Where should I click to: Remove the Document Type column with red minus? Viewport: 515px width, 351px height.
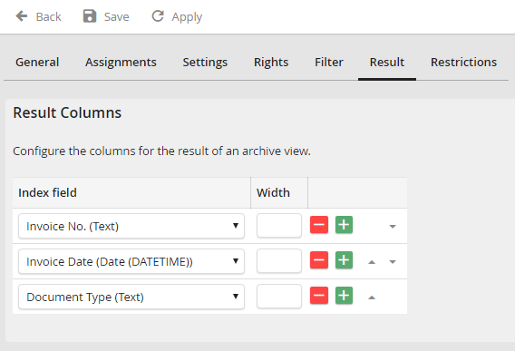319,296
